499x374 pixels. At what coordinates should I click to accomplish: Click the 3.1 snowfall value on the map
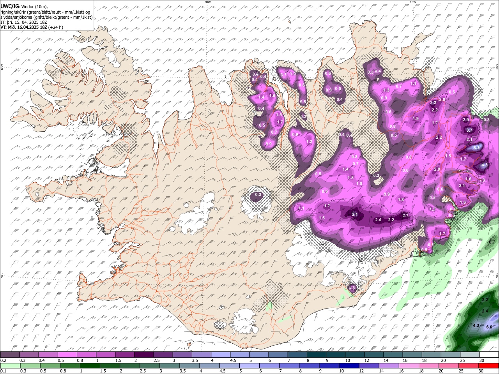coord(355,214)
